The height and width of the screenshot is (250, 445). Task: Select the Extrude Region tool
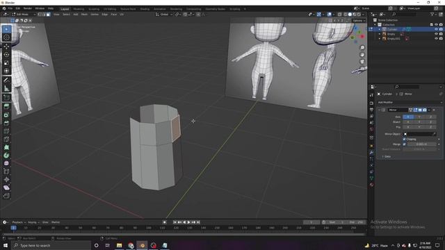click(x=6, y=106)
